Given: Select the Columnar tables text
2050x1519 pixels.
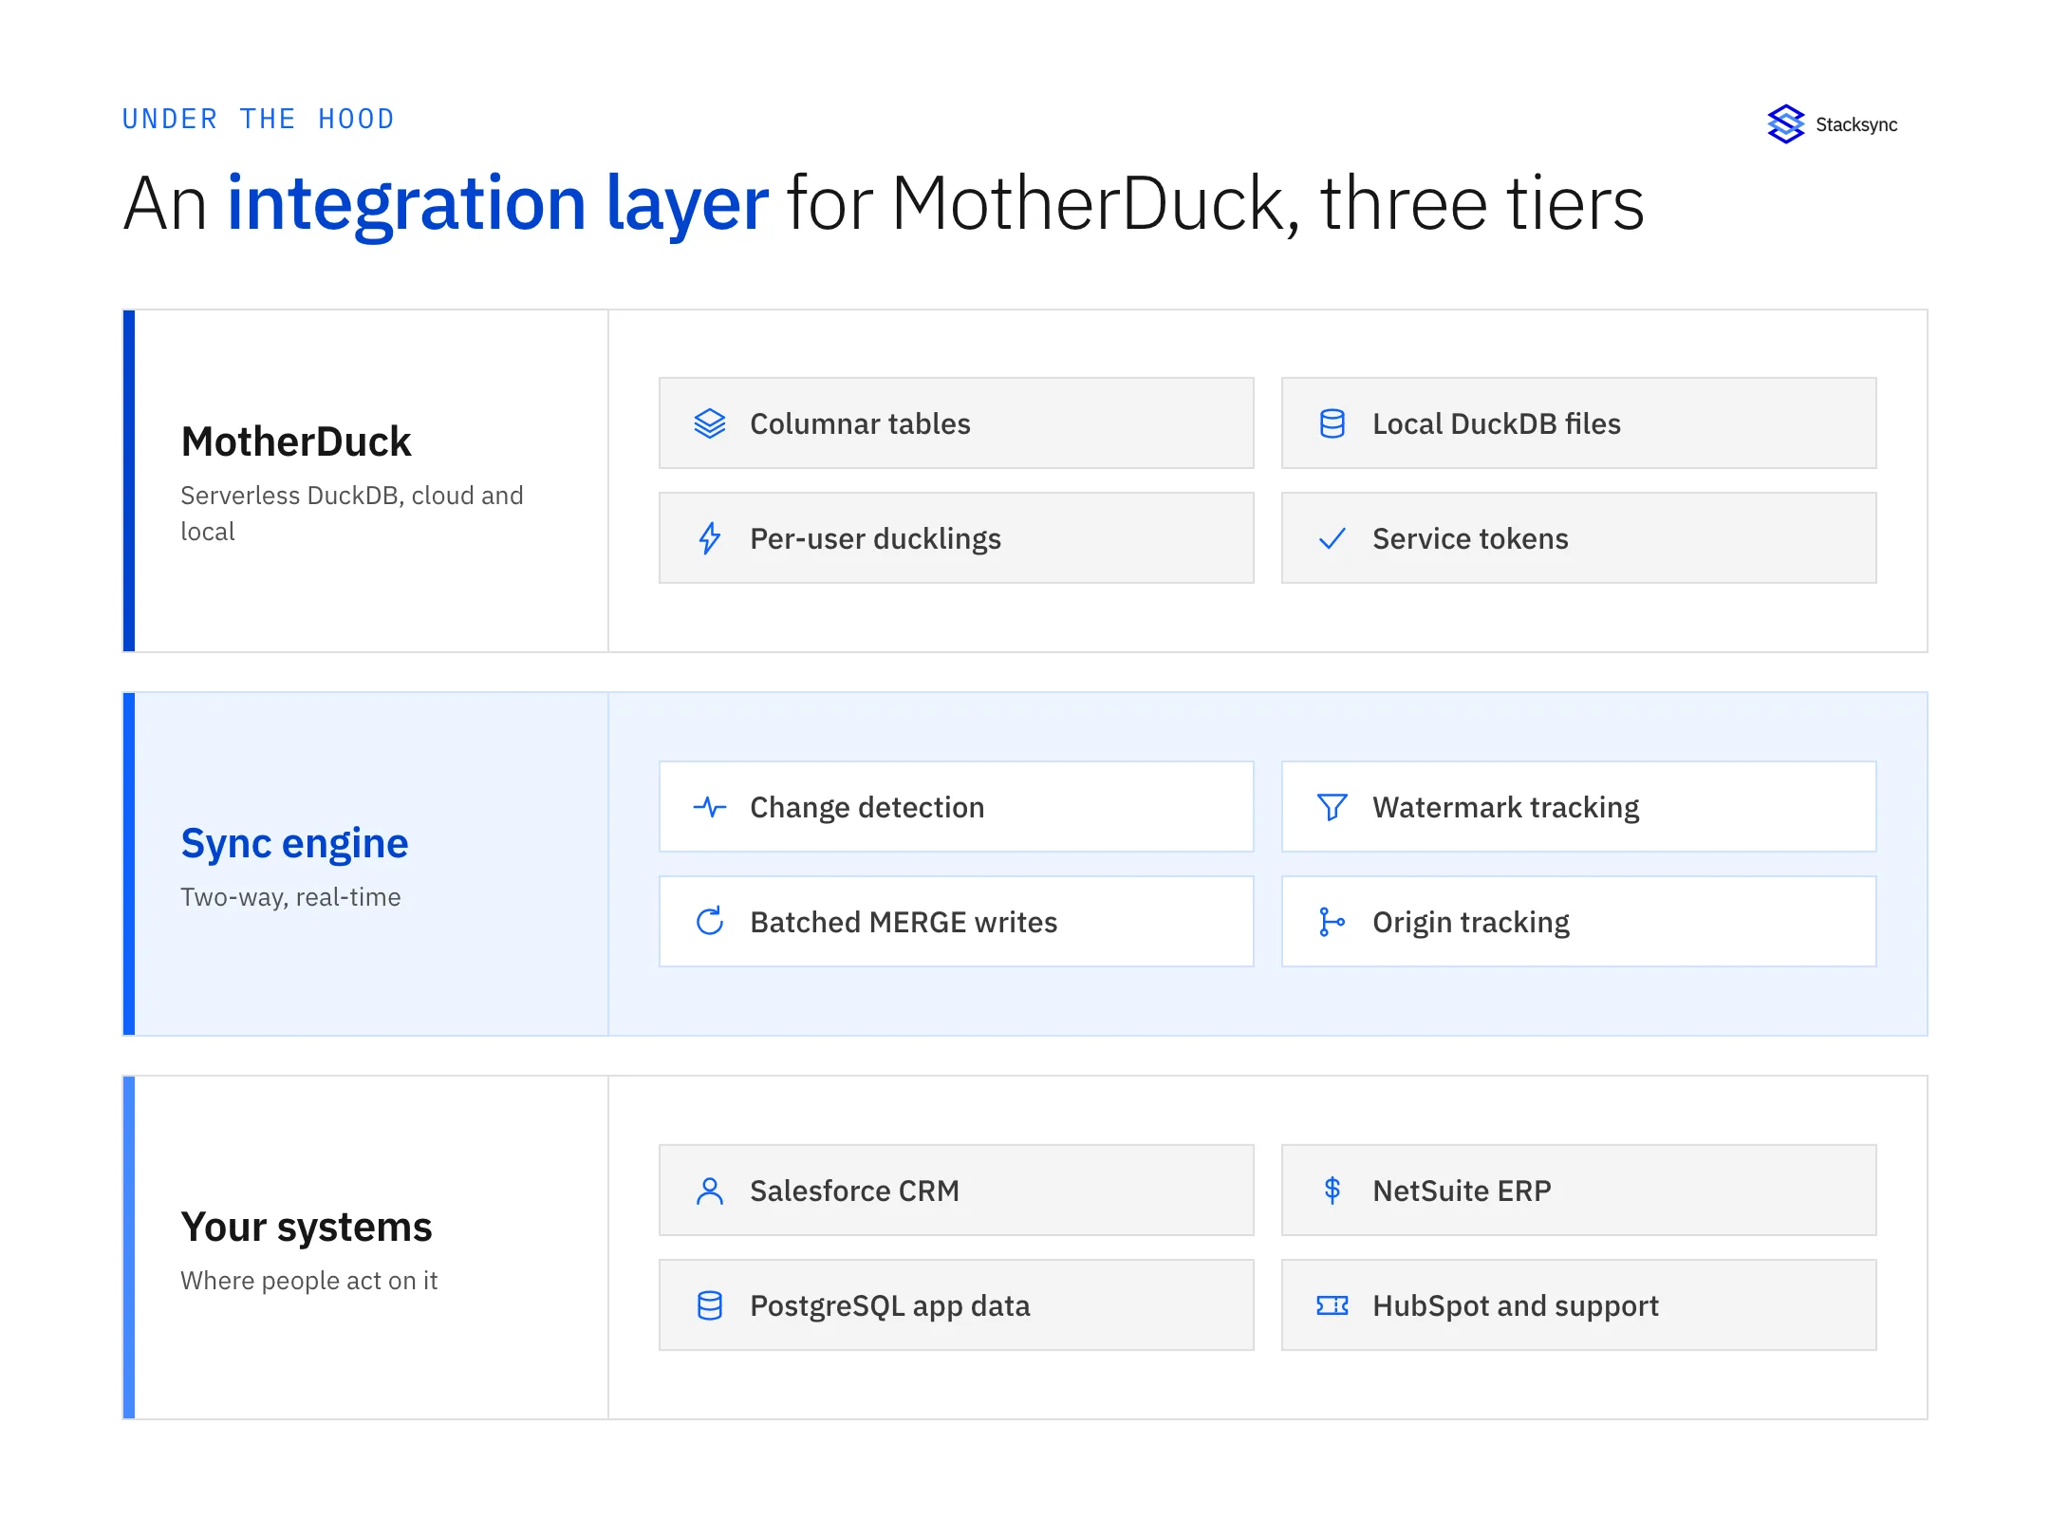Looking at the screenshot, I should (860, 423).
